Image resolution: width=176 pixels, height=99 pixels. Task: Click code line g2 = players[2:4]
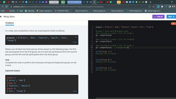point(104,42)
